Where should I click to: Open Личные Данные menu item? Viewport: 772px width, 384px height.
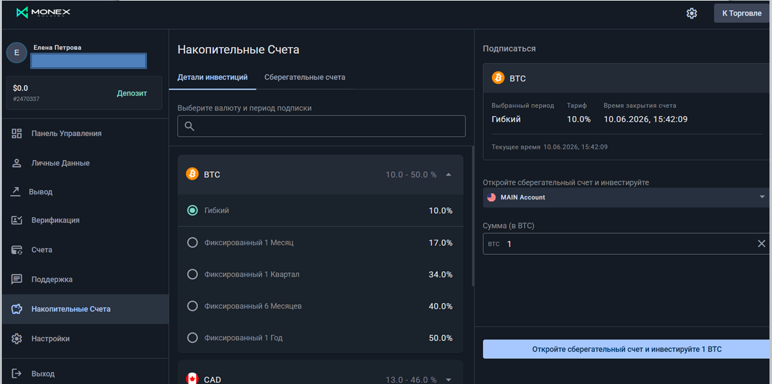[85, 163]
